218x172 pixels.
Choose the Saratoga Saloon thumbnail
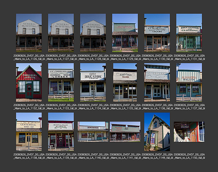125,83
